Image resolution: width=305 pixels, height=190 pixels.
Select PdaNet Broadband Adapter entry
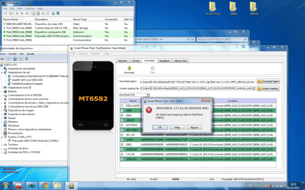point(27,84)
